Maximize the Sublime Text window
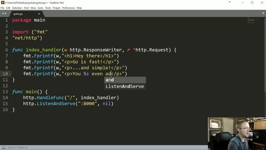The width and height of the screenshot is (266, 150). [x=252, y=2]
